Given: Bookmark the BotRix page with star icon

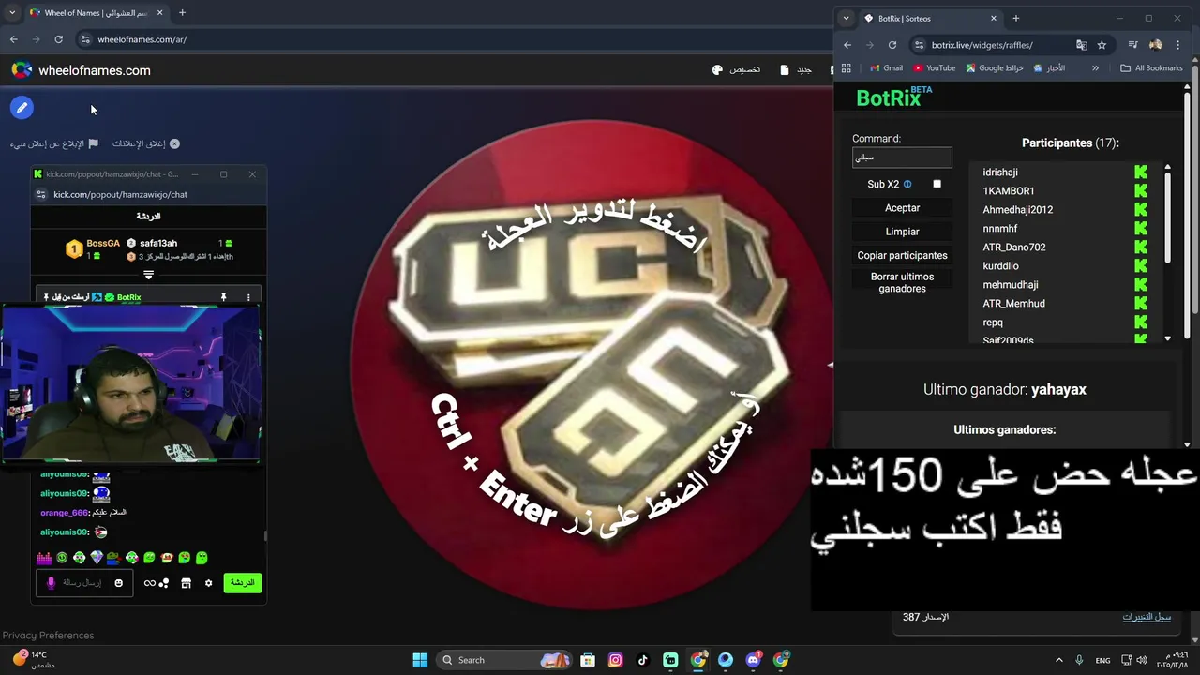Looking at the screenshot, I should [1102, 45].
